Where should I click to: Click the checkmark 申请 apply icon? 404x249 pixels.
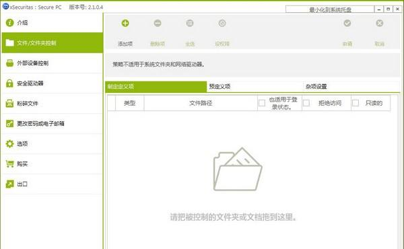347,23
